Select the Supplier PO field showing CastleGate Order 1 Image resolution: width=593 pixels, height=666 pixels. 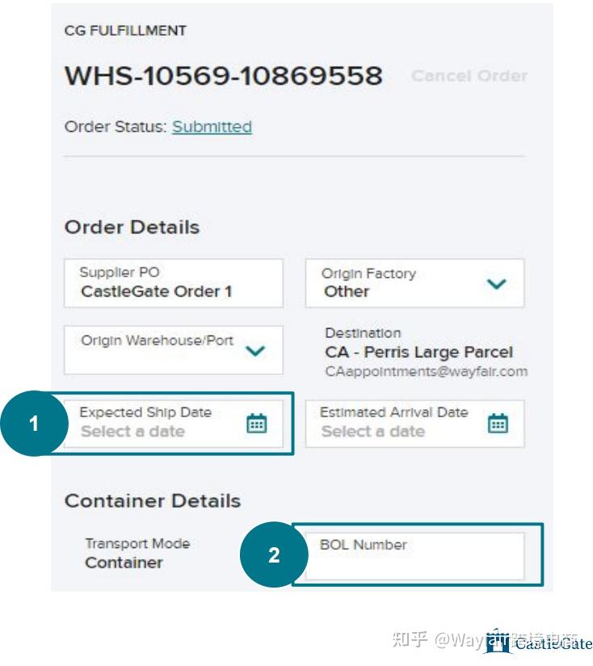(174, 284)
